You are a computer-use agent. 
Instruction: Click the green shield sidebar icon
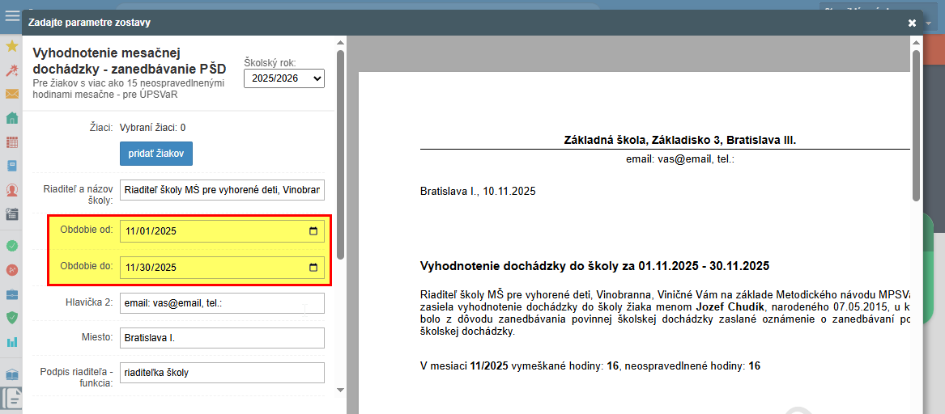click(x=12, y=318)
